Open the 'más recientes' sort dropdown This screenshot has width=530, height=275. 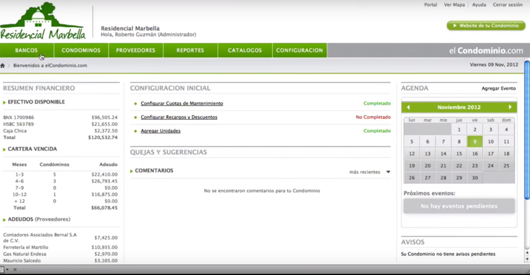point(388,172)
